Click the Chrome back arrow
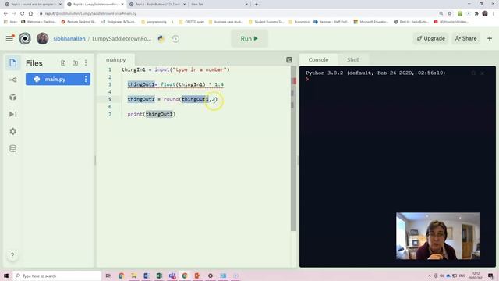 coord(5,13)
